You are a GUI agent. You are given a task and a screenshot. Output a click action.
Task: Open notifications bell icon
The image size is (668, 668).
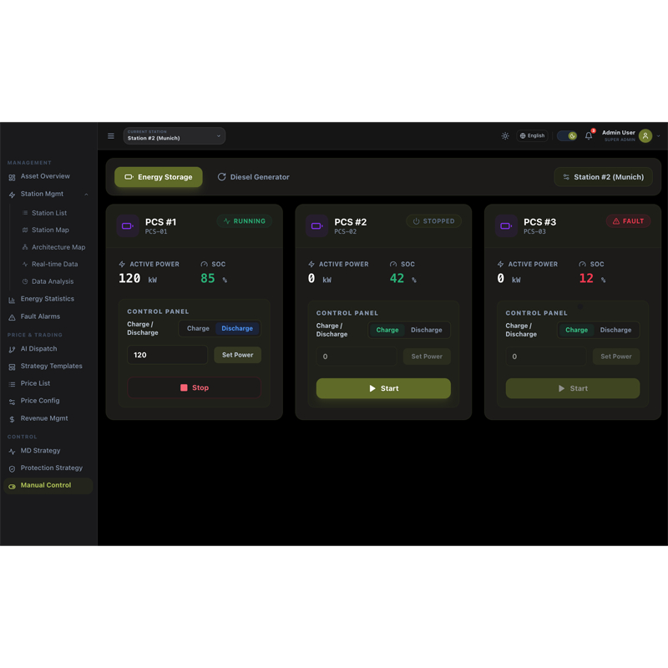[589, 136]
